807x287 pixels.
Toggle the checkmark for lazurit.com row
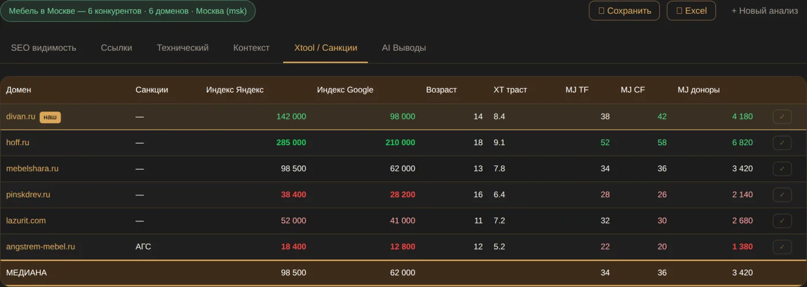click(x=782, y=221)
